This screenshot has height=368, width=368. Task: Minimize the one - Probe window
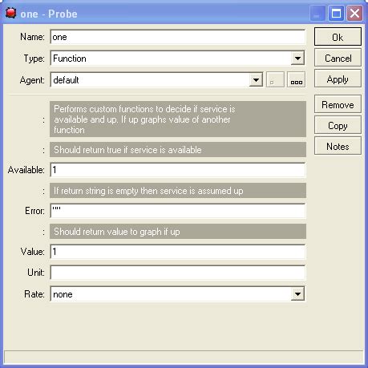(x=317, y=13)
